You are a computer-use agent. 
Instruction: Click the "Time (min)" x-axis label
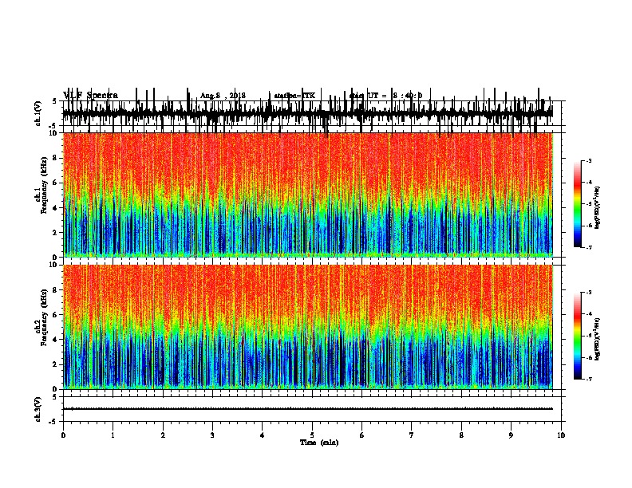point(319,443)
